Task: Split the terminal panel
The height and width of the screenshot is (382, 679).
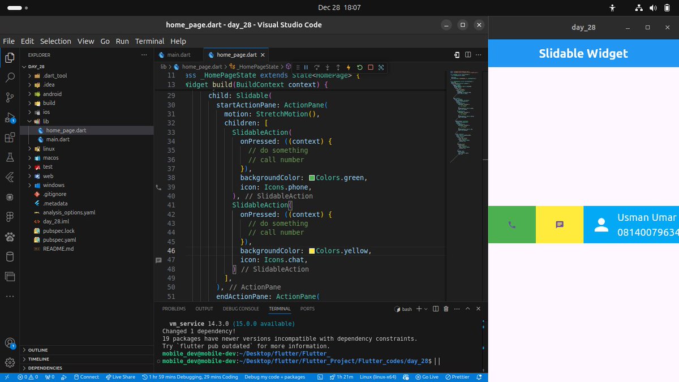Action: [x=435, y=309]
